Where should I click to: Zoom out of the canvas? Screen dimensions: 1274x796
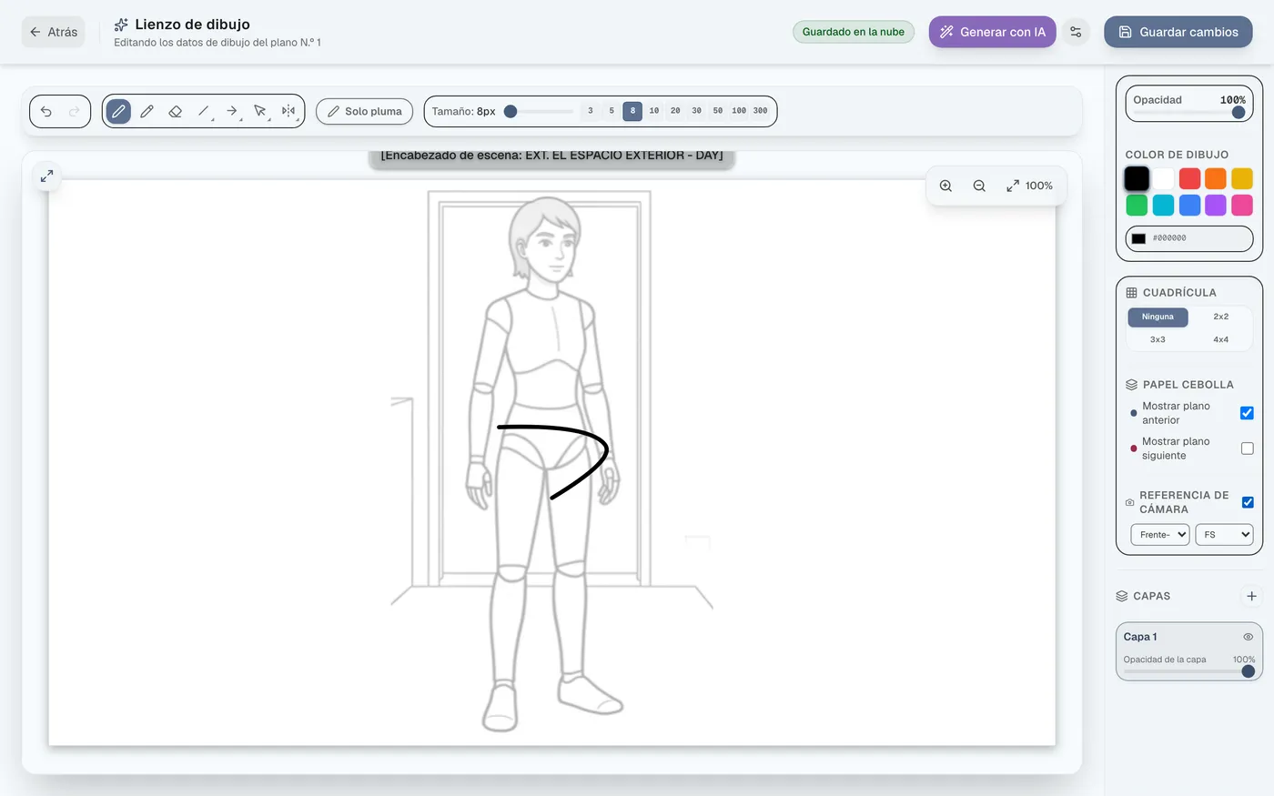(979, 186)
